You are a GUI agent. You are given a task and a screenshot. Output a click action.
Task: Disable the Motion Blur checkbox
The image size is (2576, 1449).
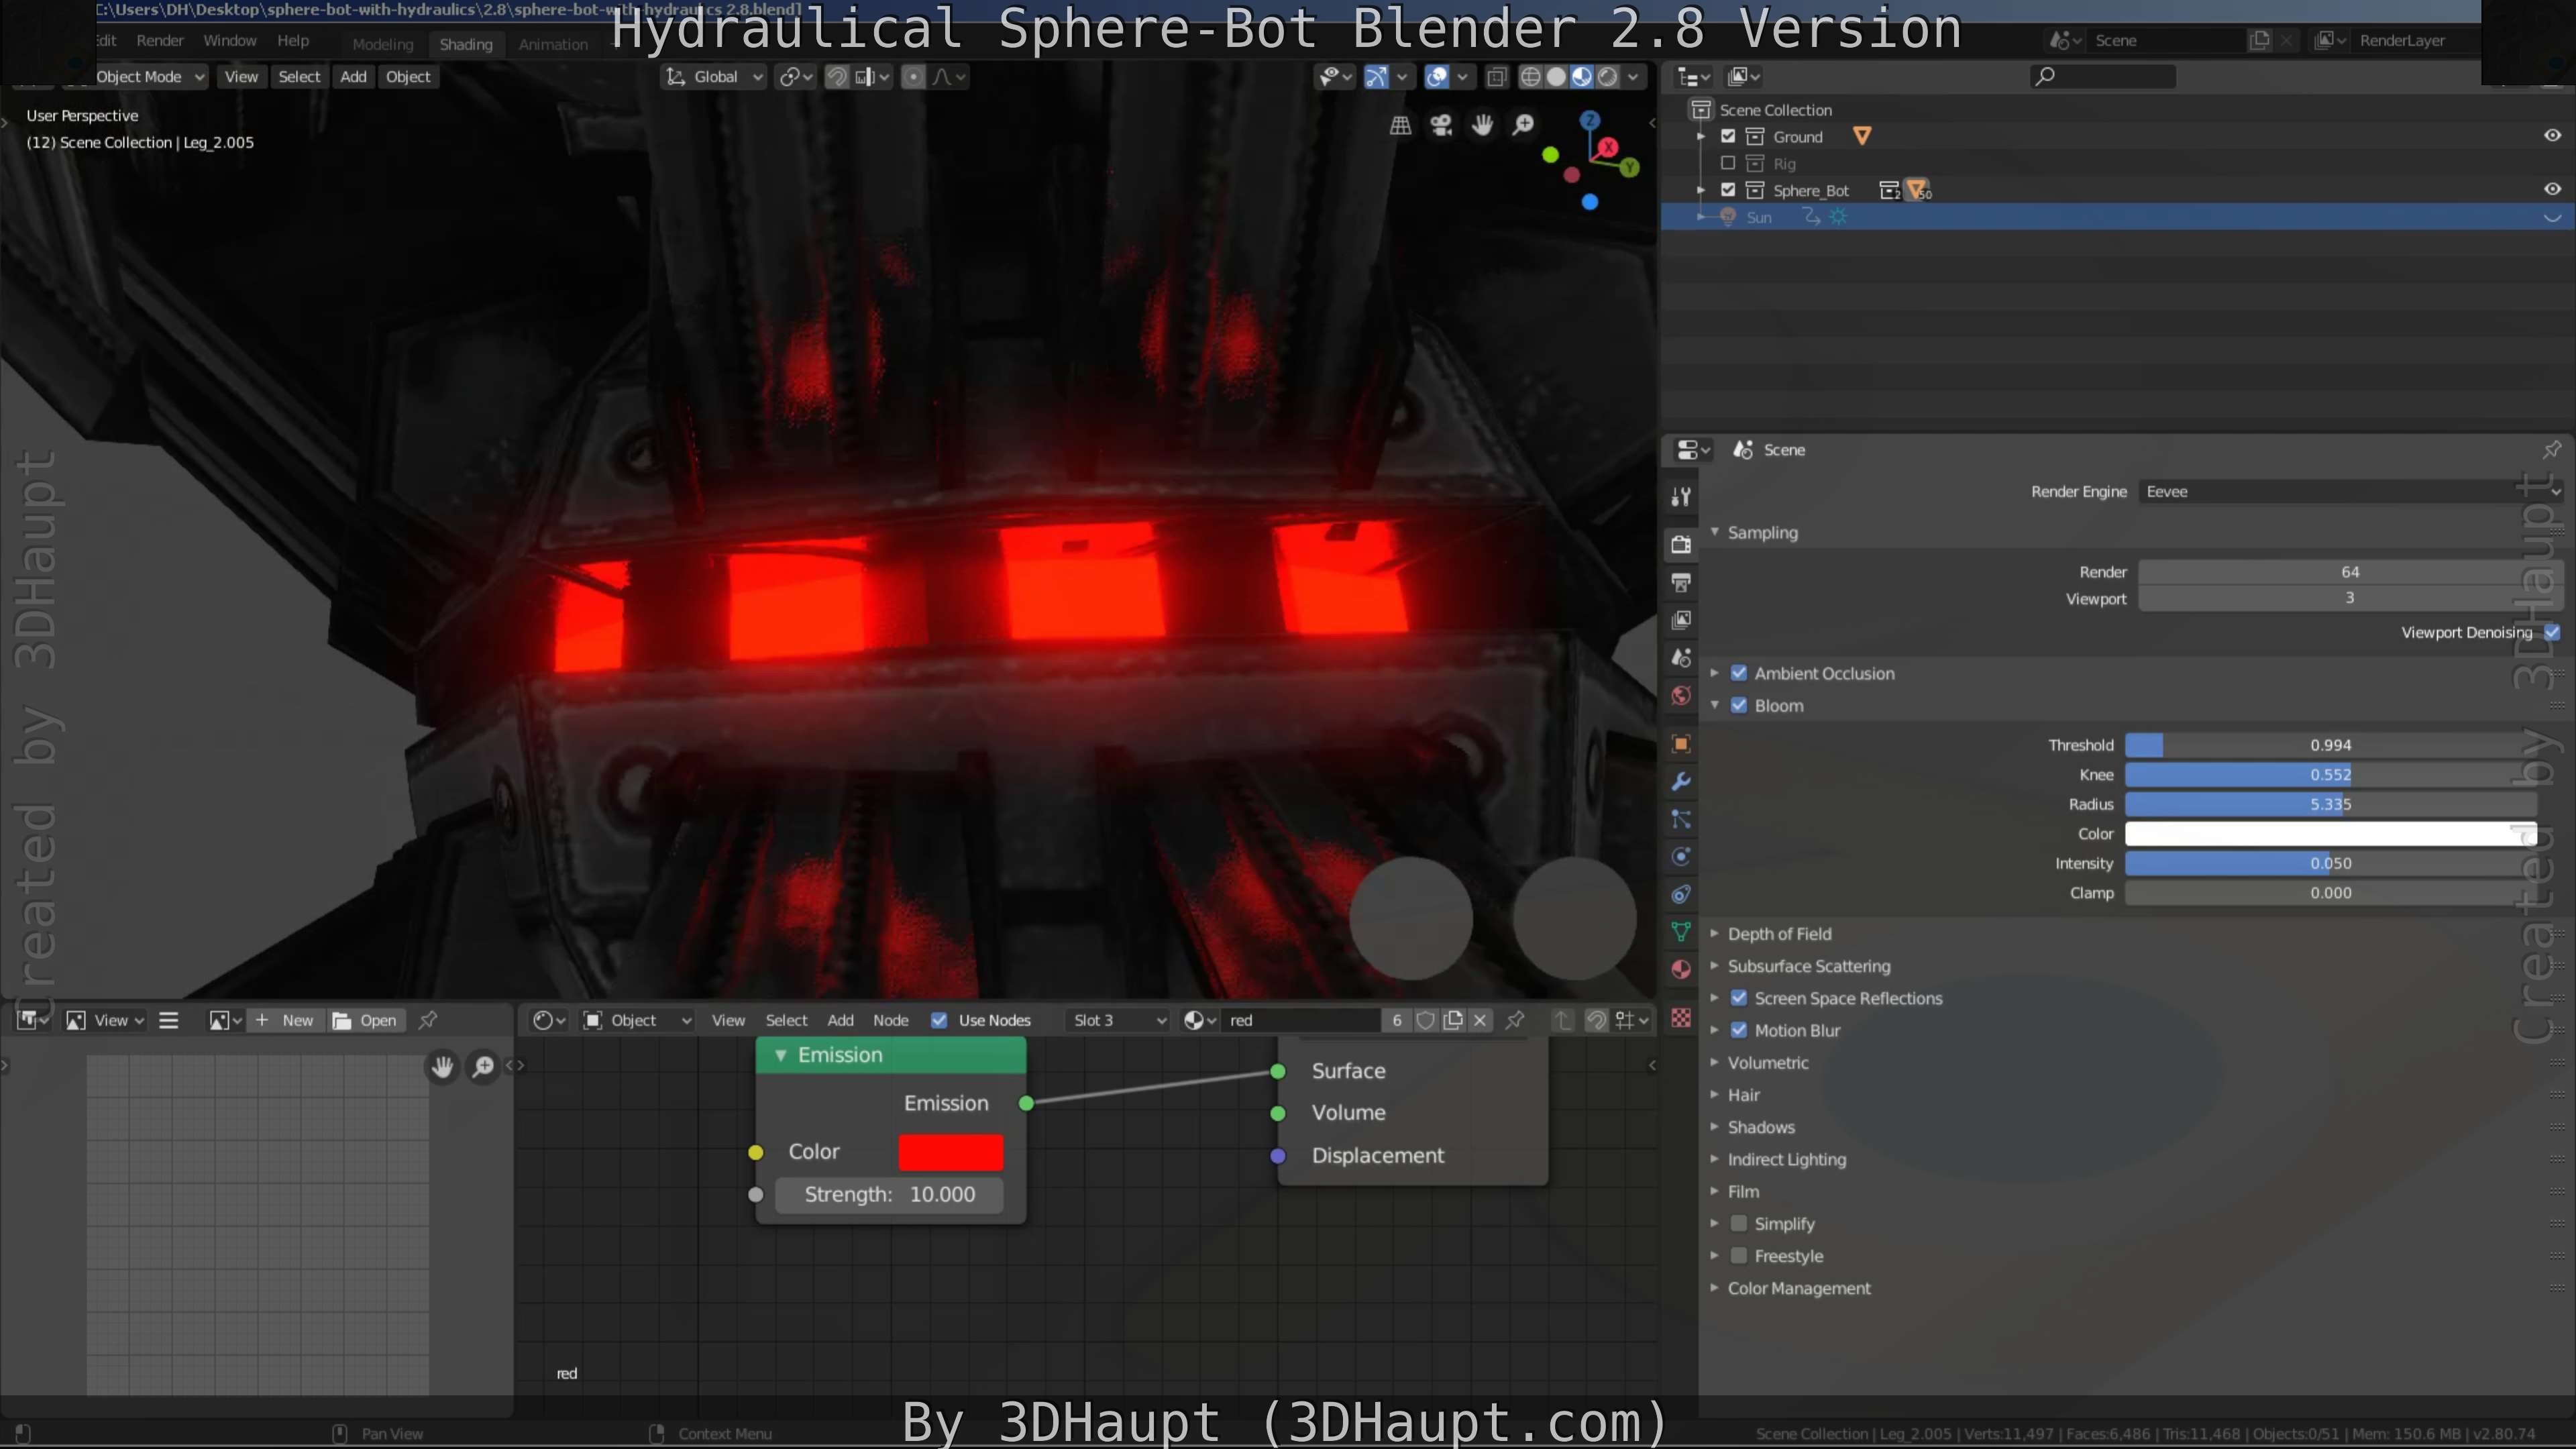coord(1739,1030)
